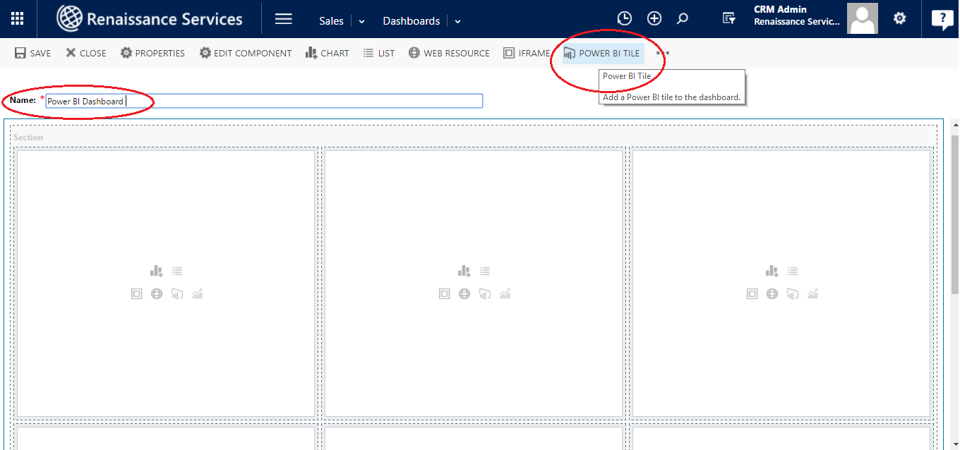Insert chart icon in first section cell
960x450 pixels.
[156, 271]
